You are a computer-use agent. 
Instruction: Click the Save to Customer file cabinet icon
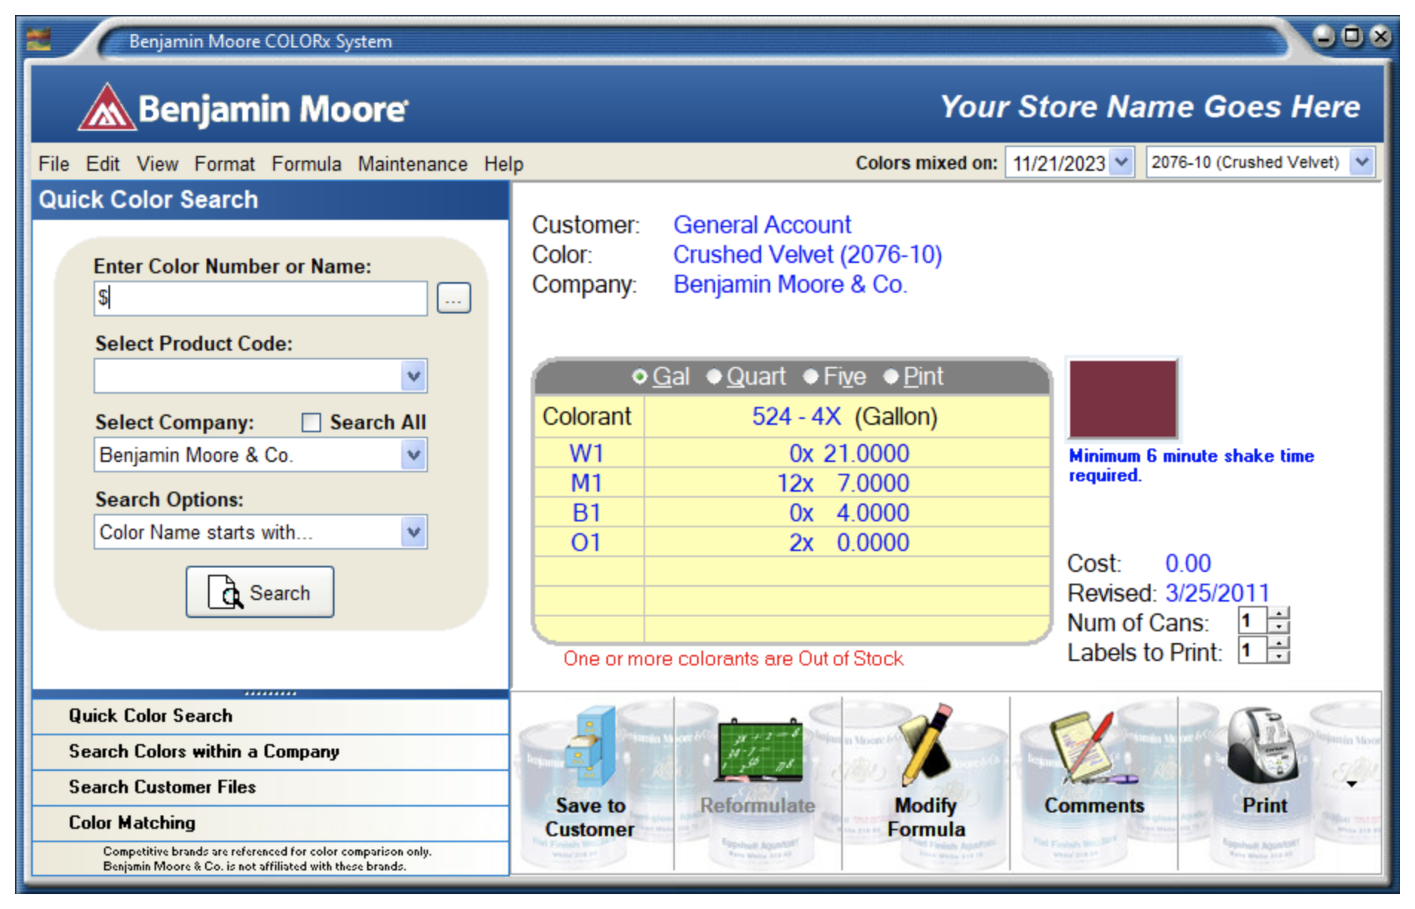[x=591, y=746]
